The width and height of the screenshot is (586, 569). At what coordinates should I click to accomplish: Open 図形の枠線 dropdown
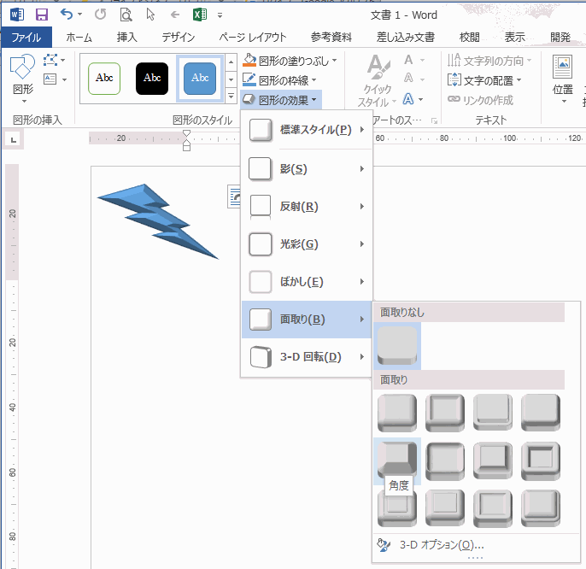[x=279, y=80]
